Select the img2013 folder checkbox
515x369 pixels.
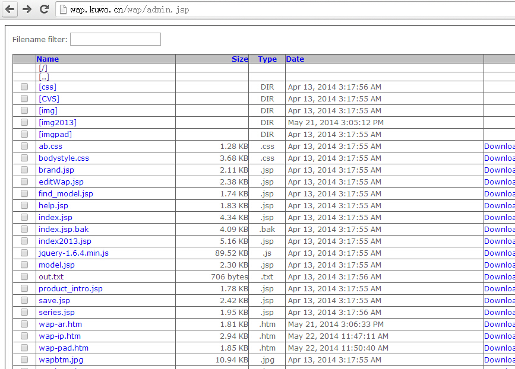(x=24, y=122)
